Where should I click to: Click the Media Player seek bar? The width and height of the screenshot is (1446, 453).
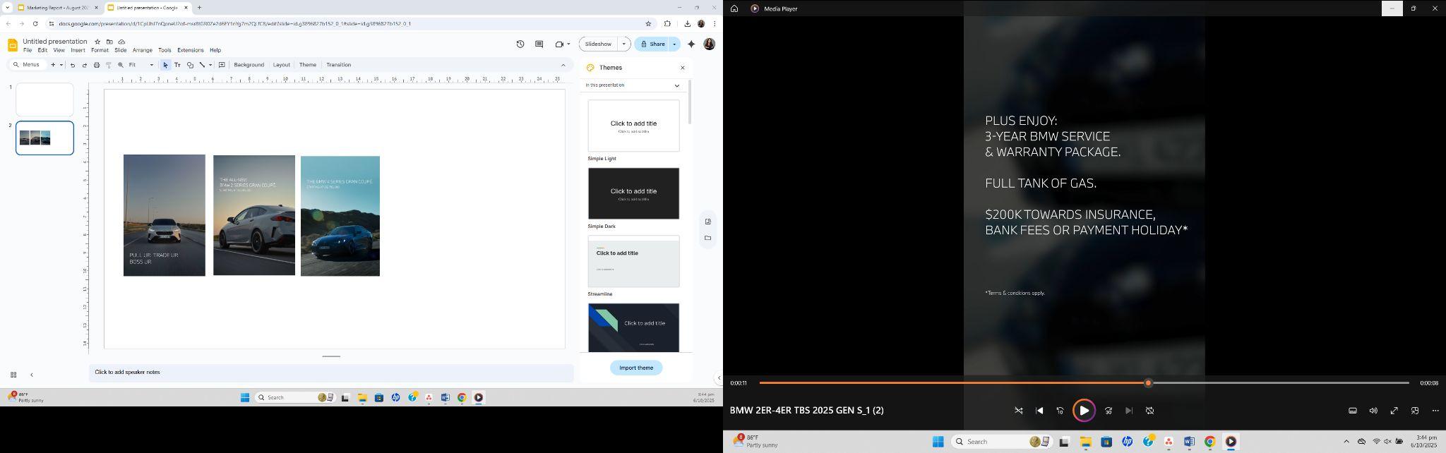[x=1084, y=383]
